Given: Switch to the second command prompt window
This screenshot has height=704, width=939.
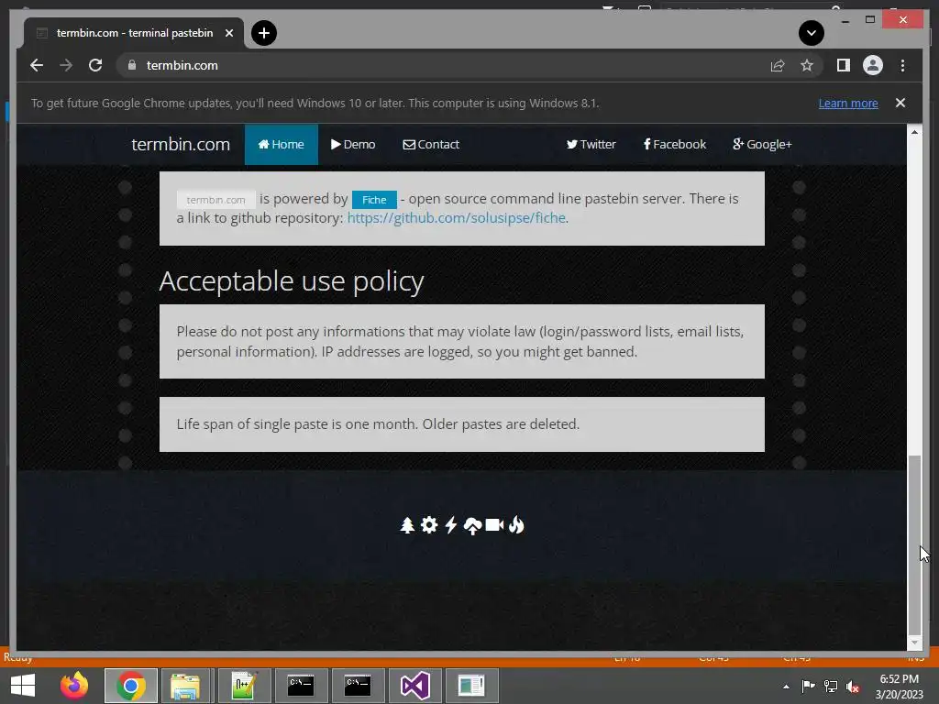Looking at the screenshot, I should click(357, 686).
